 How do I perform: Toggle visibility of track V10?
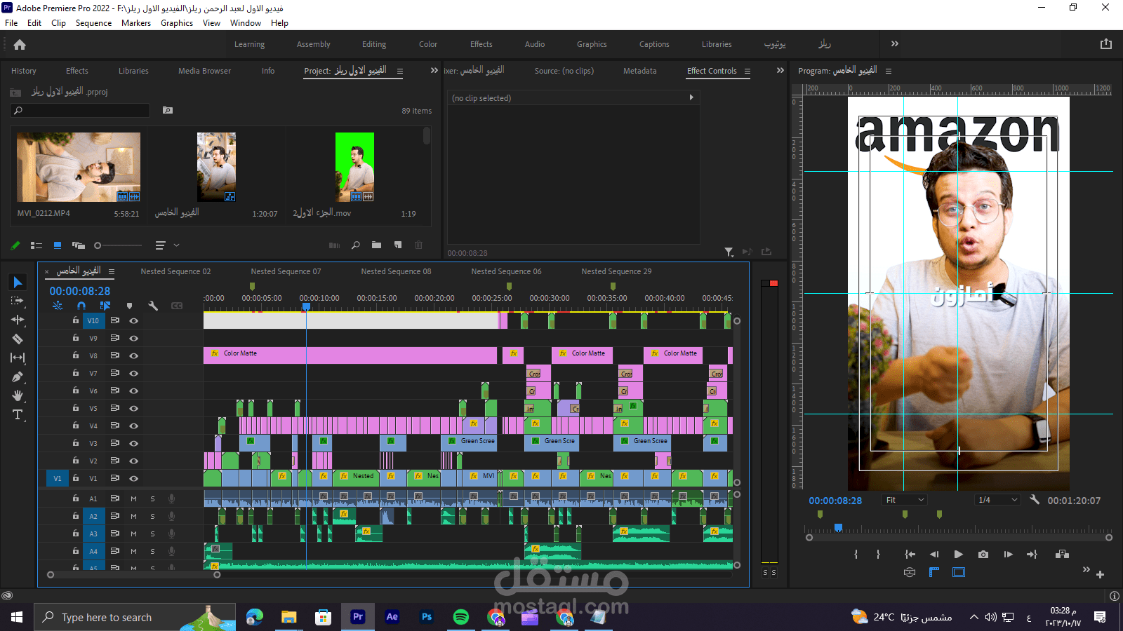pyautogui.click(x=133, y=320)
